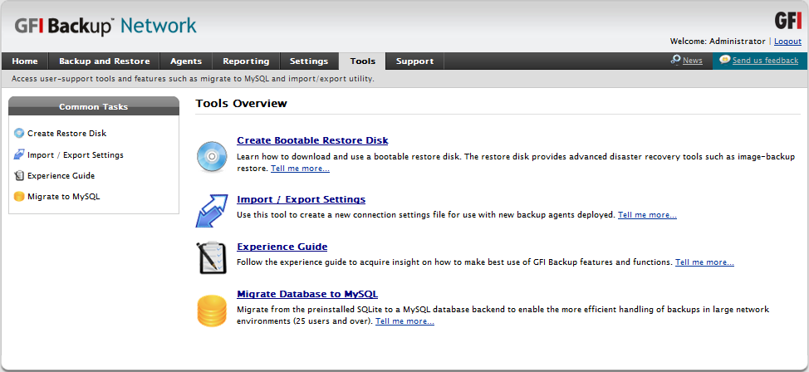The width and height of the screenshot is (809, 372).
Task: Open the Create Bootable Restore Disk heading link
Action: [x=312, y=140]
